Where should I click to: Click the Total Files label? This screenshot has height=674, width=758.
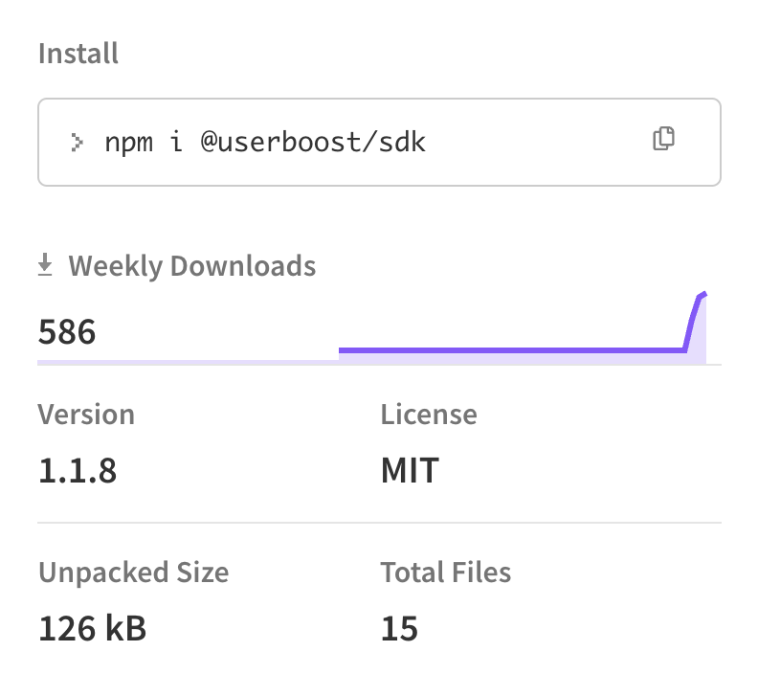coord(446,573)
